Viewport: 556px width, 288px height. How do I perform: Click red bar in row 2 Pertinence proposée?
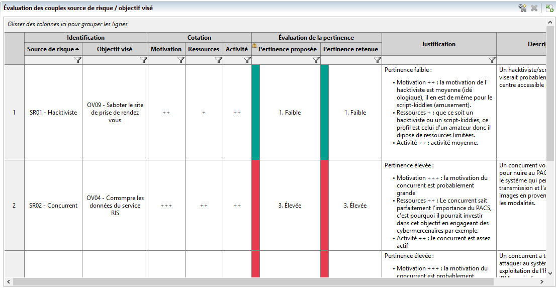pos(256,206)
